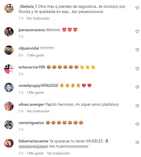View sweetpuppy10562020's profile photo
This screenshot has height=157, width=141.
coord(9,87)
